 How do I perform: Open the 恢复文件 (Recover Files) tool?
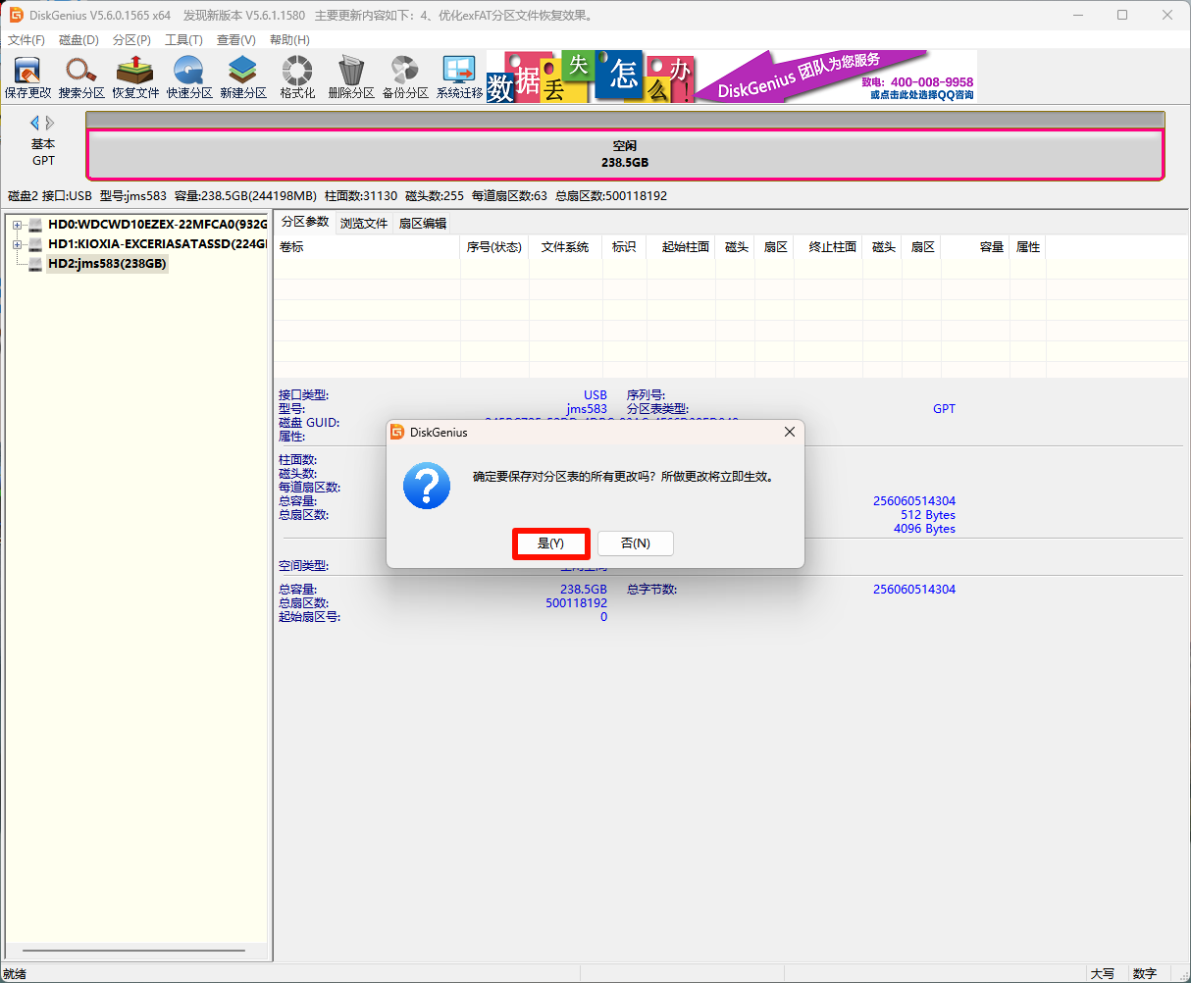[135, 77]
